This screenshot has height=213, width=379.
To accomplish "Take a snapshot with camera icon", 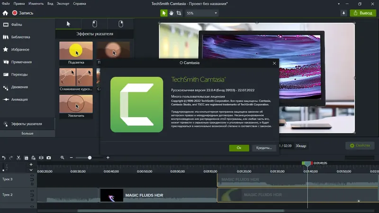I will pyautogui.click(x=49, y=158).
